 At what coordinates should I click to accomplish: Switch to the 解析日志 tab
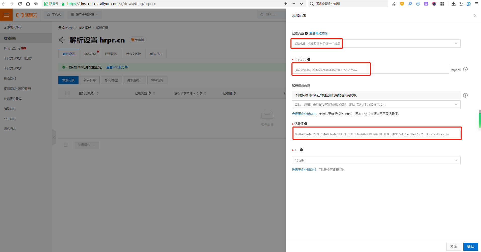[156, 54]
